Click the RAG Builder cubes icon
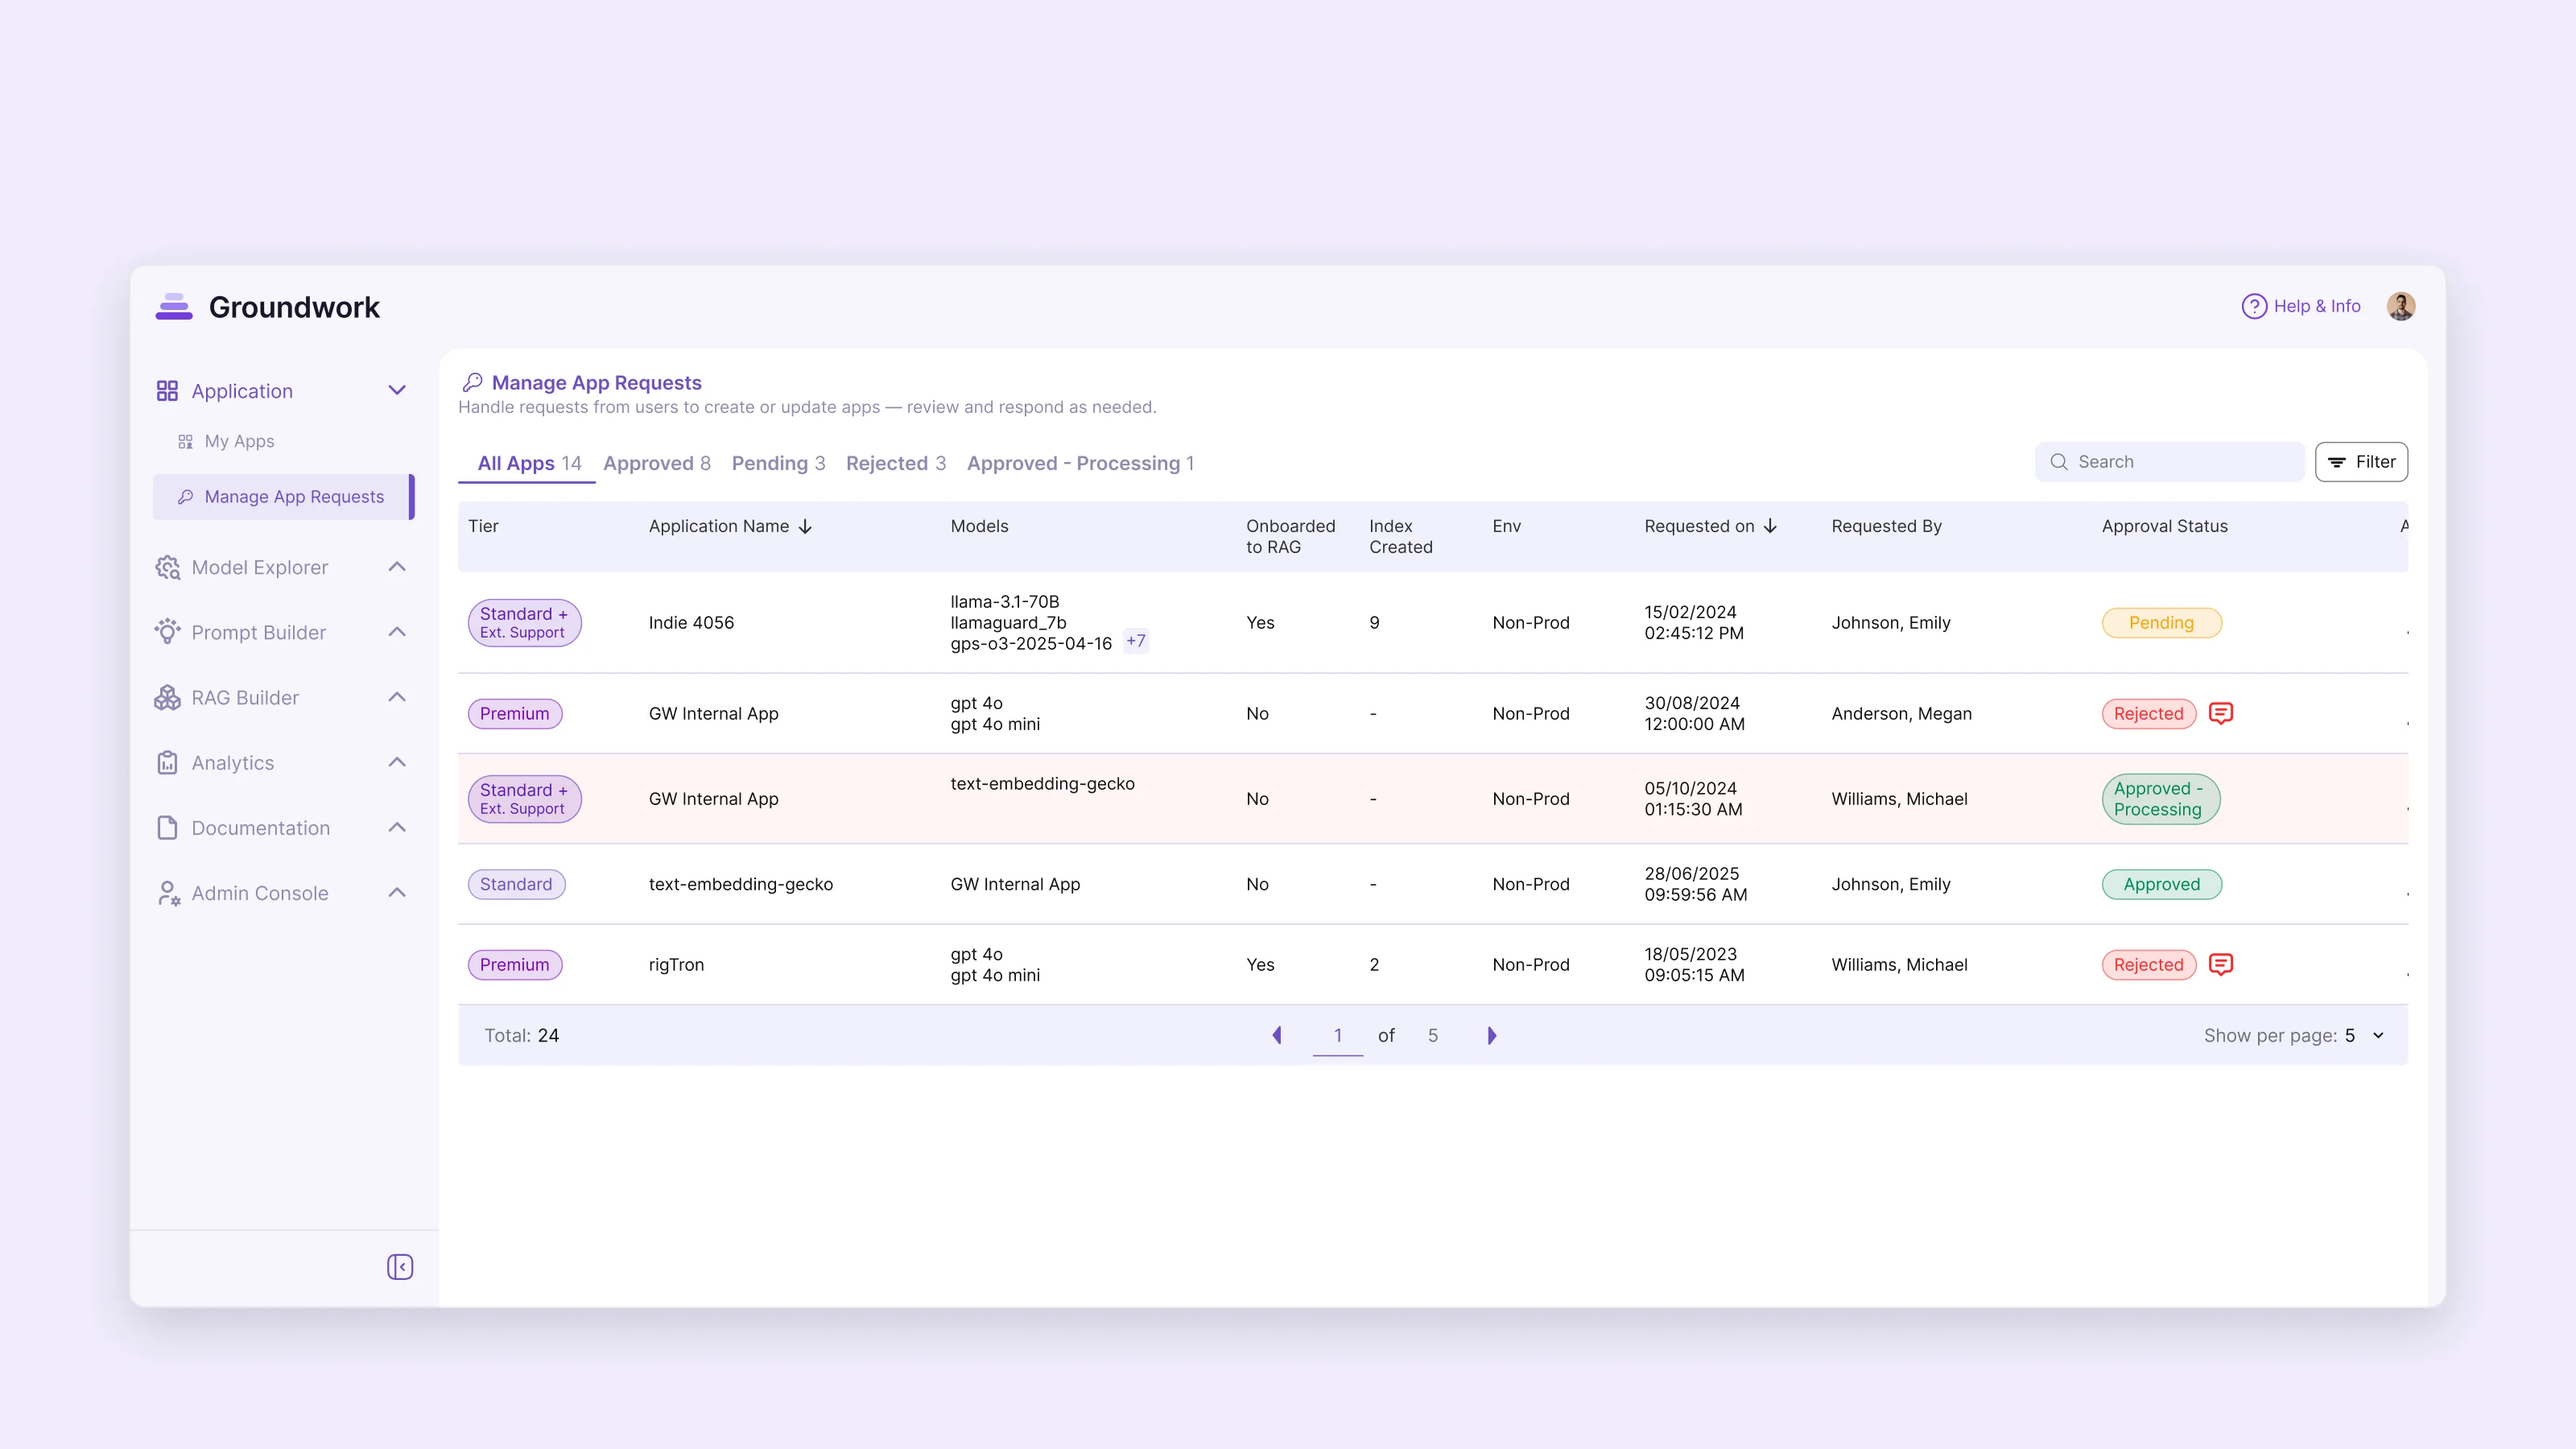The image size is (2576, 1449). 168,698
